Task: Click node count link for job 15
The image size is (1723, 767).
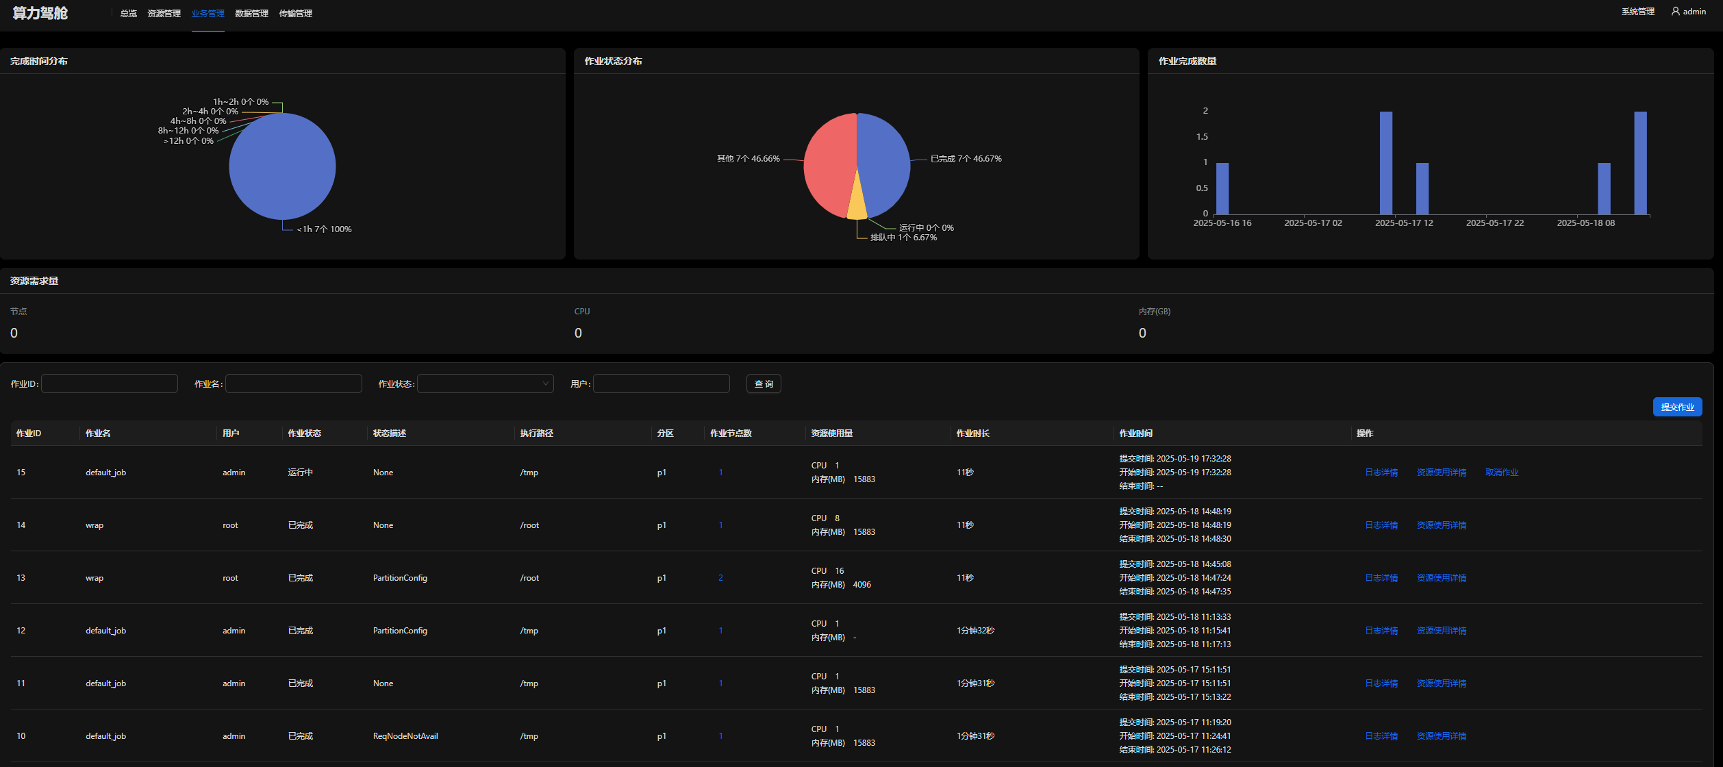Action: [x=720, y=473]
